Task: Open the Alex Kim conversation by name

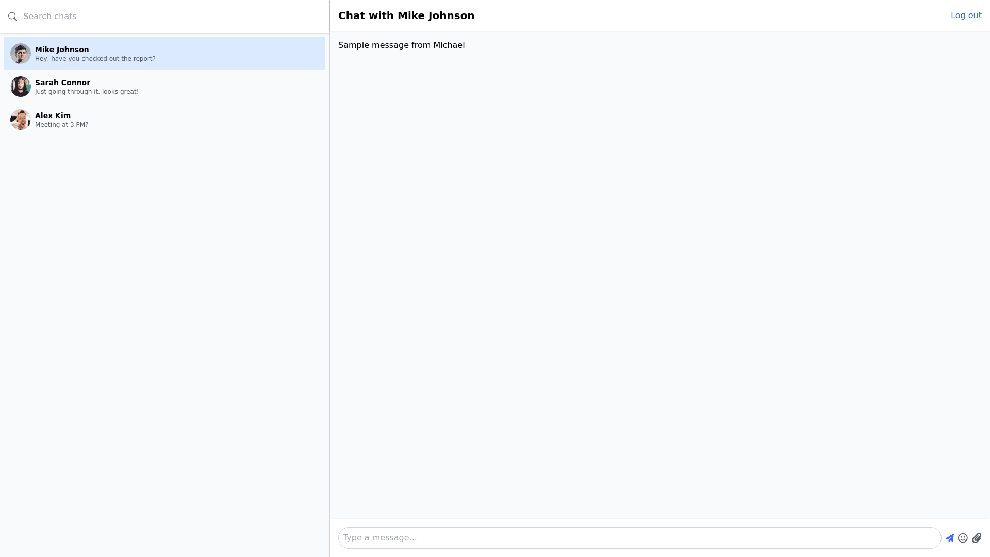Action: tap(53, 116)
